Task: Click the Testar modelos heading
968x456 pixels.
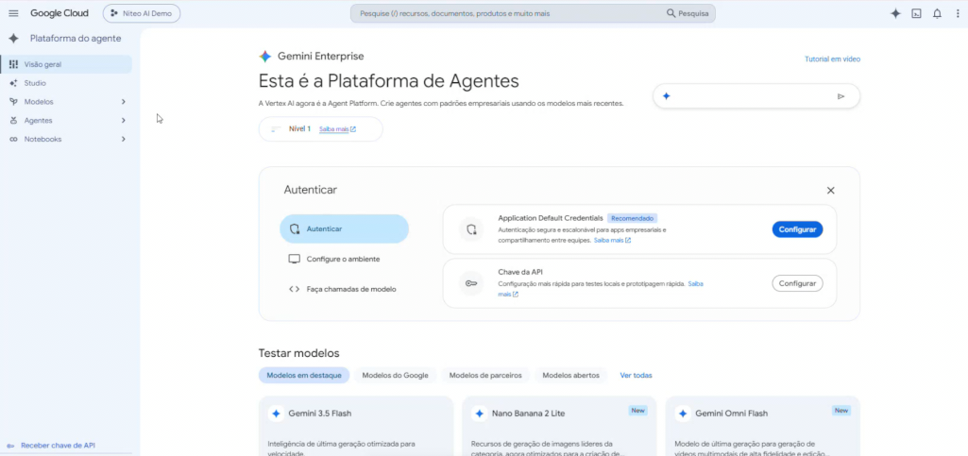Action: [298, 354]
